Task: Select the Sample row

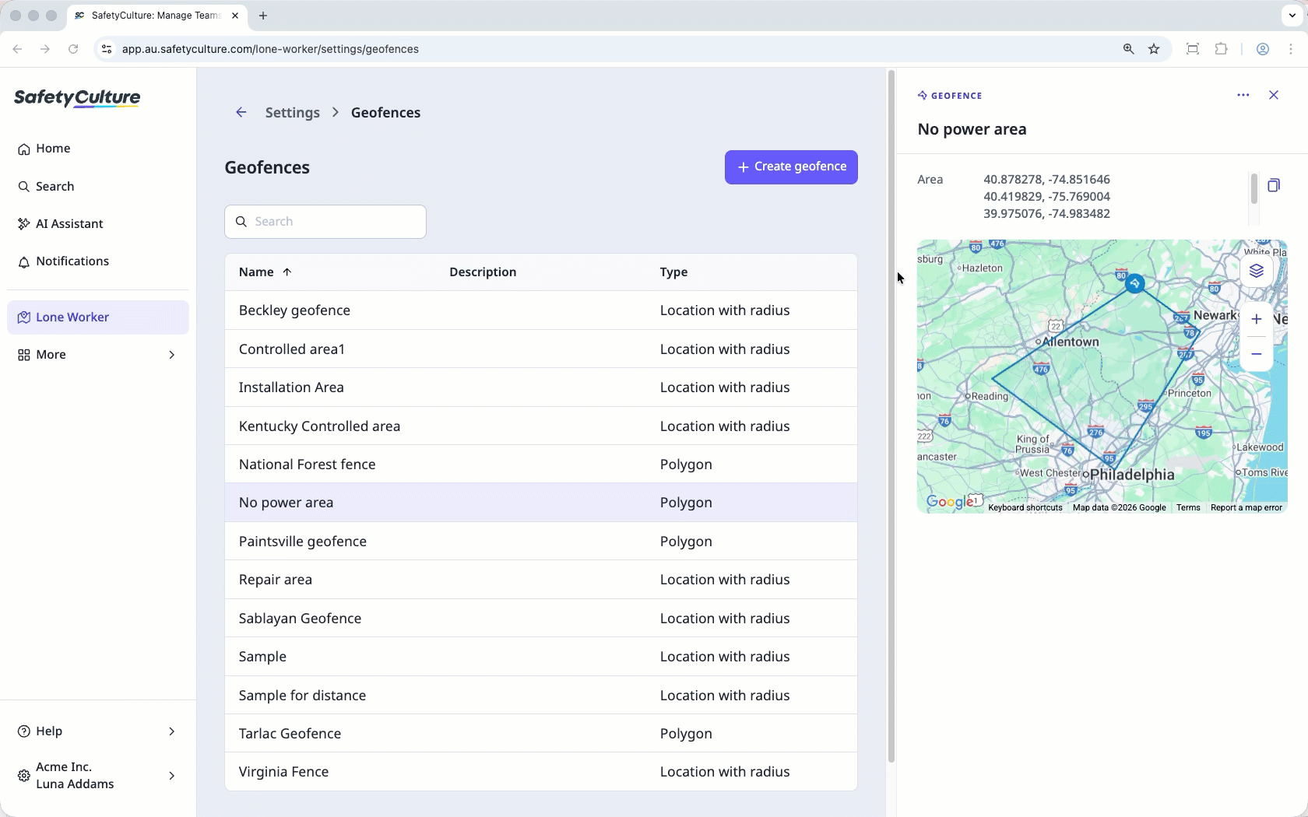Action: point(541,657)
